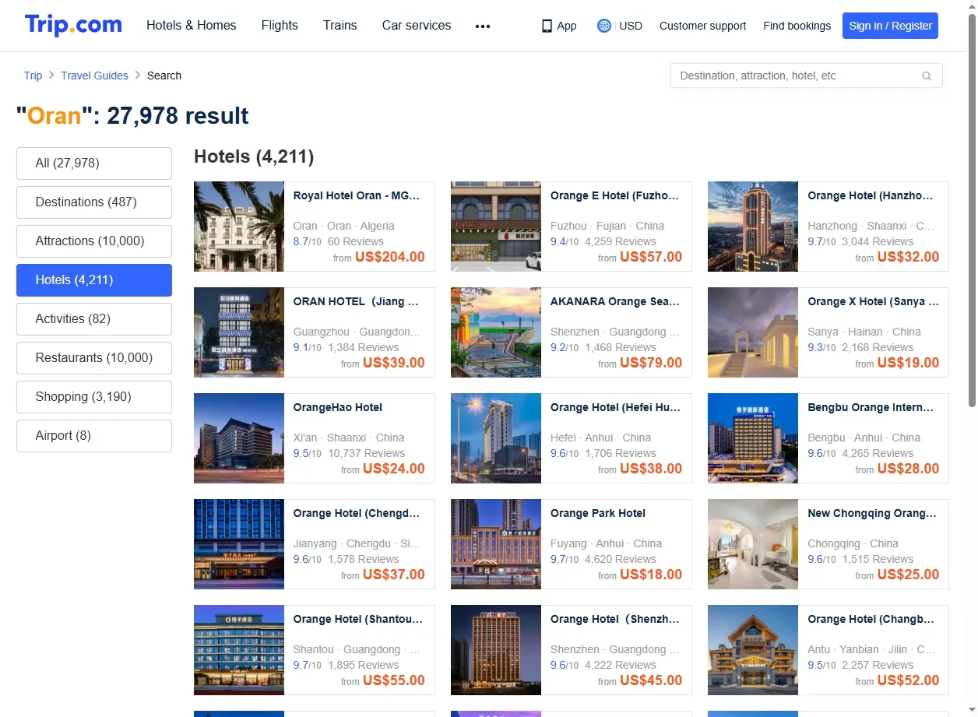Screen dimensions: 978x717
Task: Open the Hotels & Homes menu
Action: point(192,25)
